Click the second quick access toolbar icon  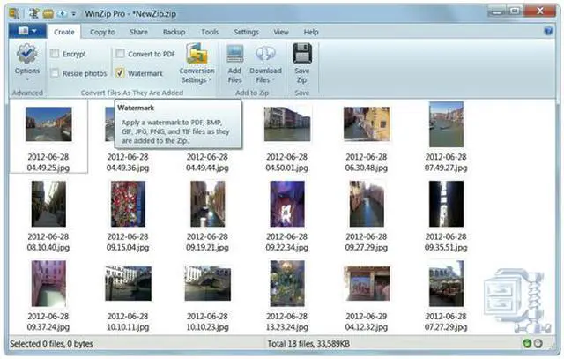click(x=34, y=13)
